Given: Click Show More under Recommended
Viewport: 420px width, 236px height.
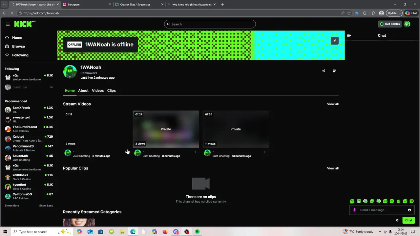Looking at the screenshot, I should tap(12, 206).
